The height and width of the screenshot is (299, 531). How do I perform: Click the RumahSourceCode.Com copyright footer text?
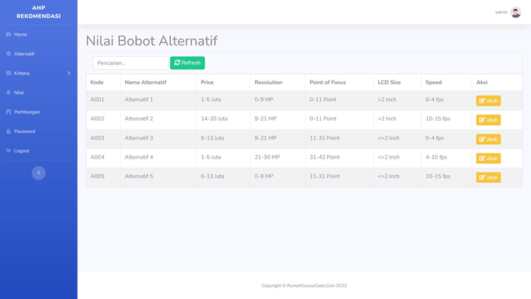click(x=304, y=285)
